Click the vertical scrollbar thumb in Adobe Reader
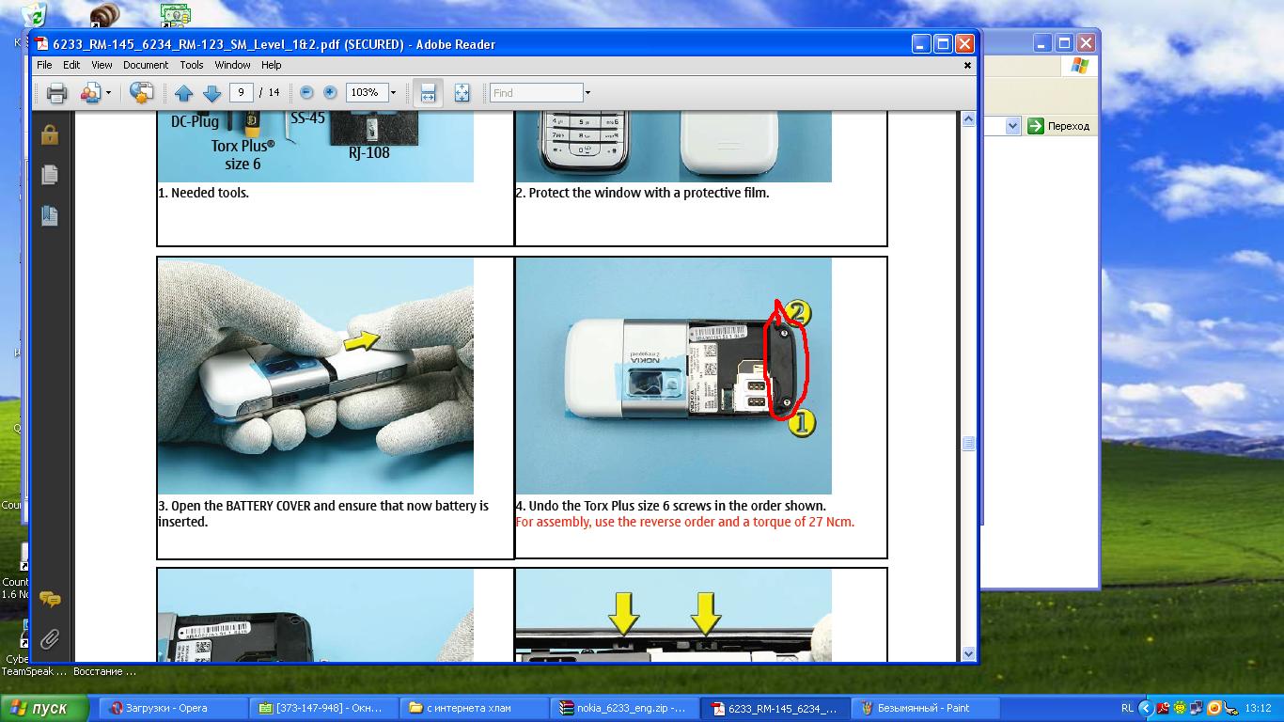Viewport: 1284px width, 722px height. click(969, 443)
